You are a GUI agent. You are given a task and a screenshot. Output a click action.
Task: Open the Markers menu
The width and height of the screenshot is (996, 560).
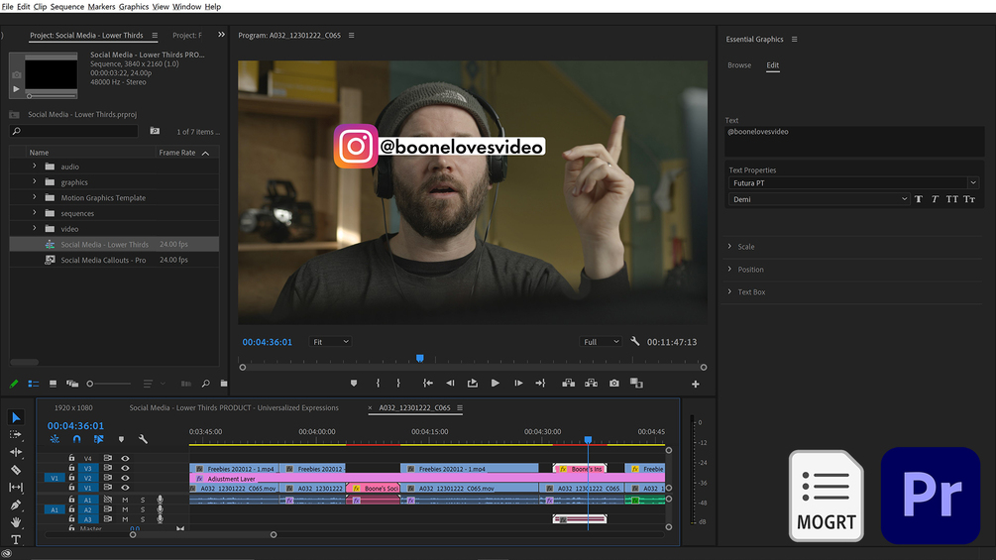(x=101, y=6)
